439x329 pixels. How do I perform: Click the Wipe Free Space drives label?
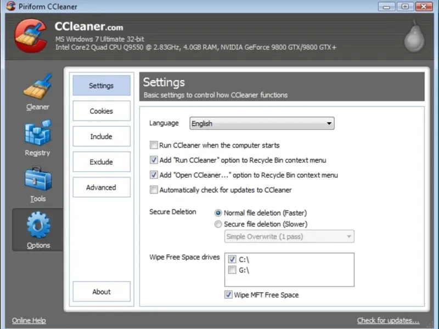[x=184, y=257]
